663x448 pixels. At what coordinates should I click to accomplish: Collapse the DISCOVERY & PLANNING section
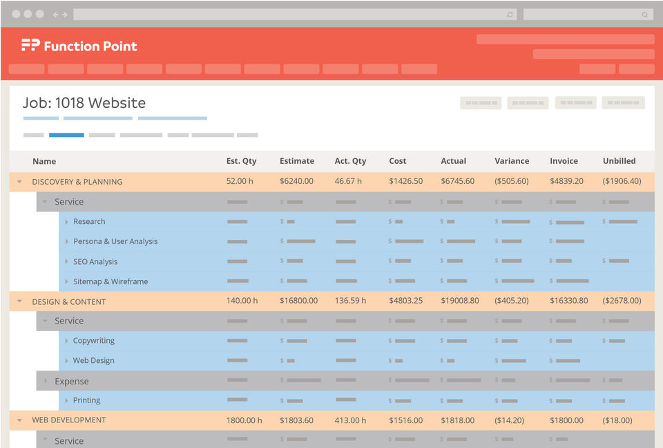(19, 182)
